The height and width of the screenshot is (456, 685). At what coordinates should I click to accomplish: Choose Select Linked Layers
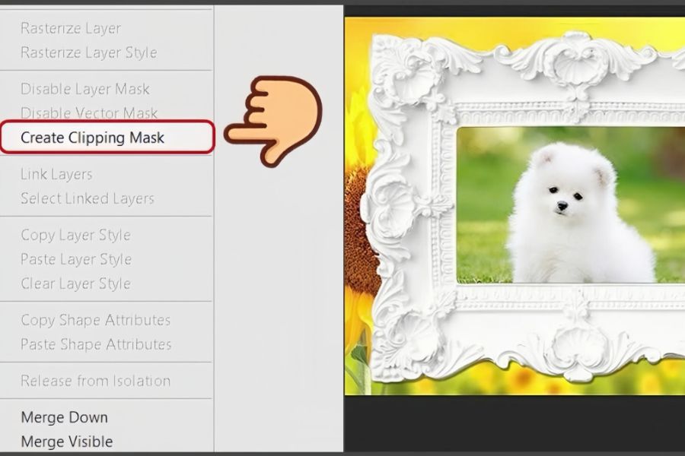click(87, 198)
